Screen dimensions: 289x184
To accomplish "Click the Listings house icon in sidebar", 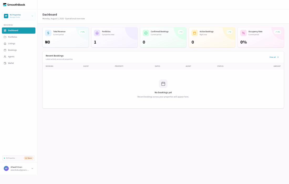I will (x=5, y=44).
